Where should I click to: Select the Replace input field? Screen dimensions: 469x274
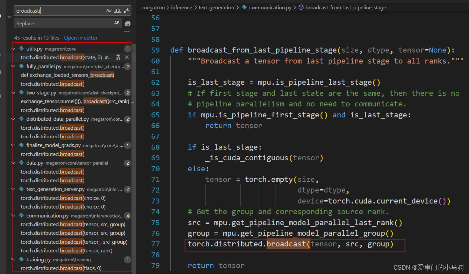coord(50,23)
